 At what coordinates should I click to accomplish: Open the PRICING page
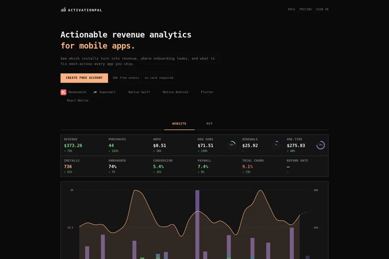(x=306, y=9)
